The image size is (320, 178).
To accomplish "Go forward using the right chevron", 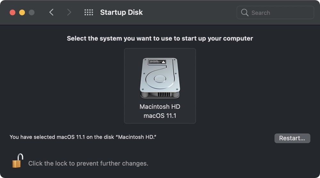I will pos(69,12).
